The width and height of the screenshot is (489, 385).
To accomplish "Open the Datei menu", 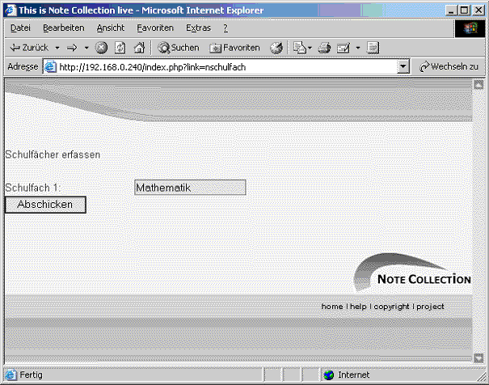I will coord(20,27).
